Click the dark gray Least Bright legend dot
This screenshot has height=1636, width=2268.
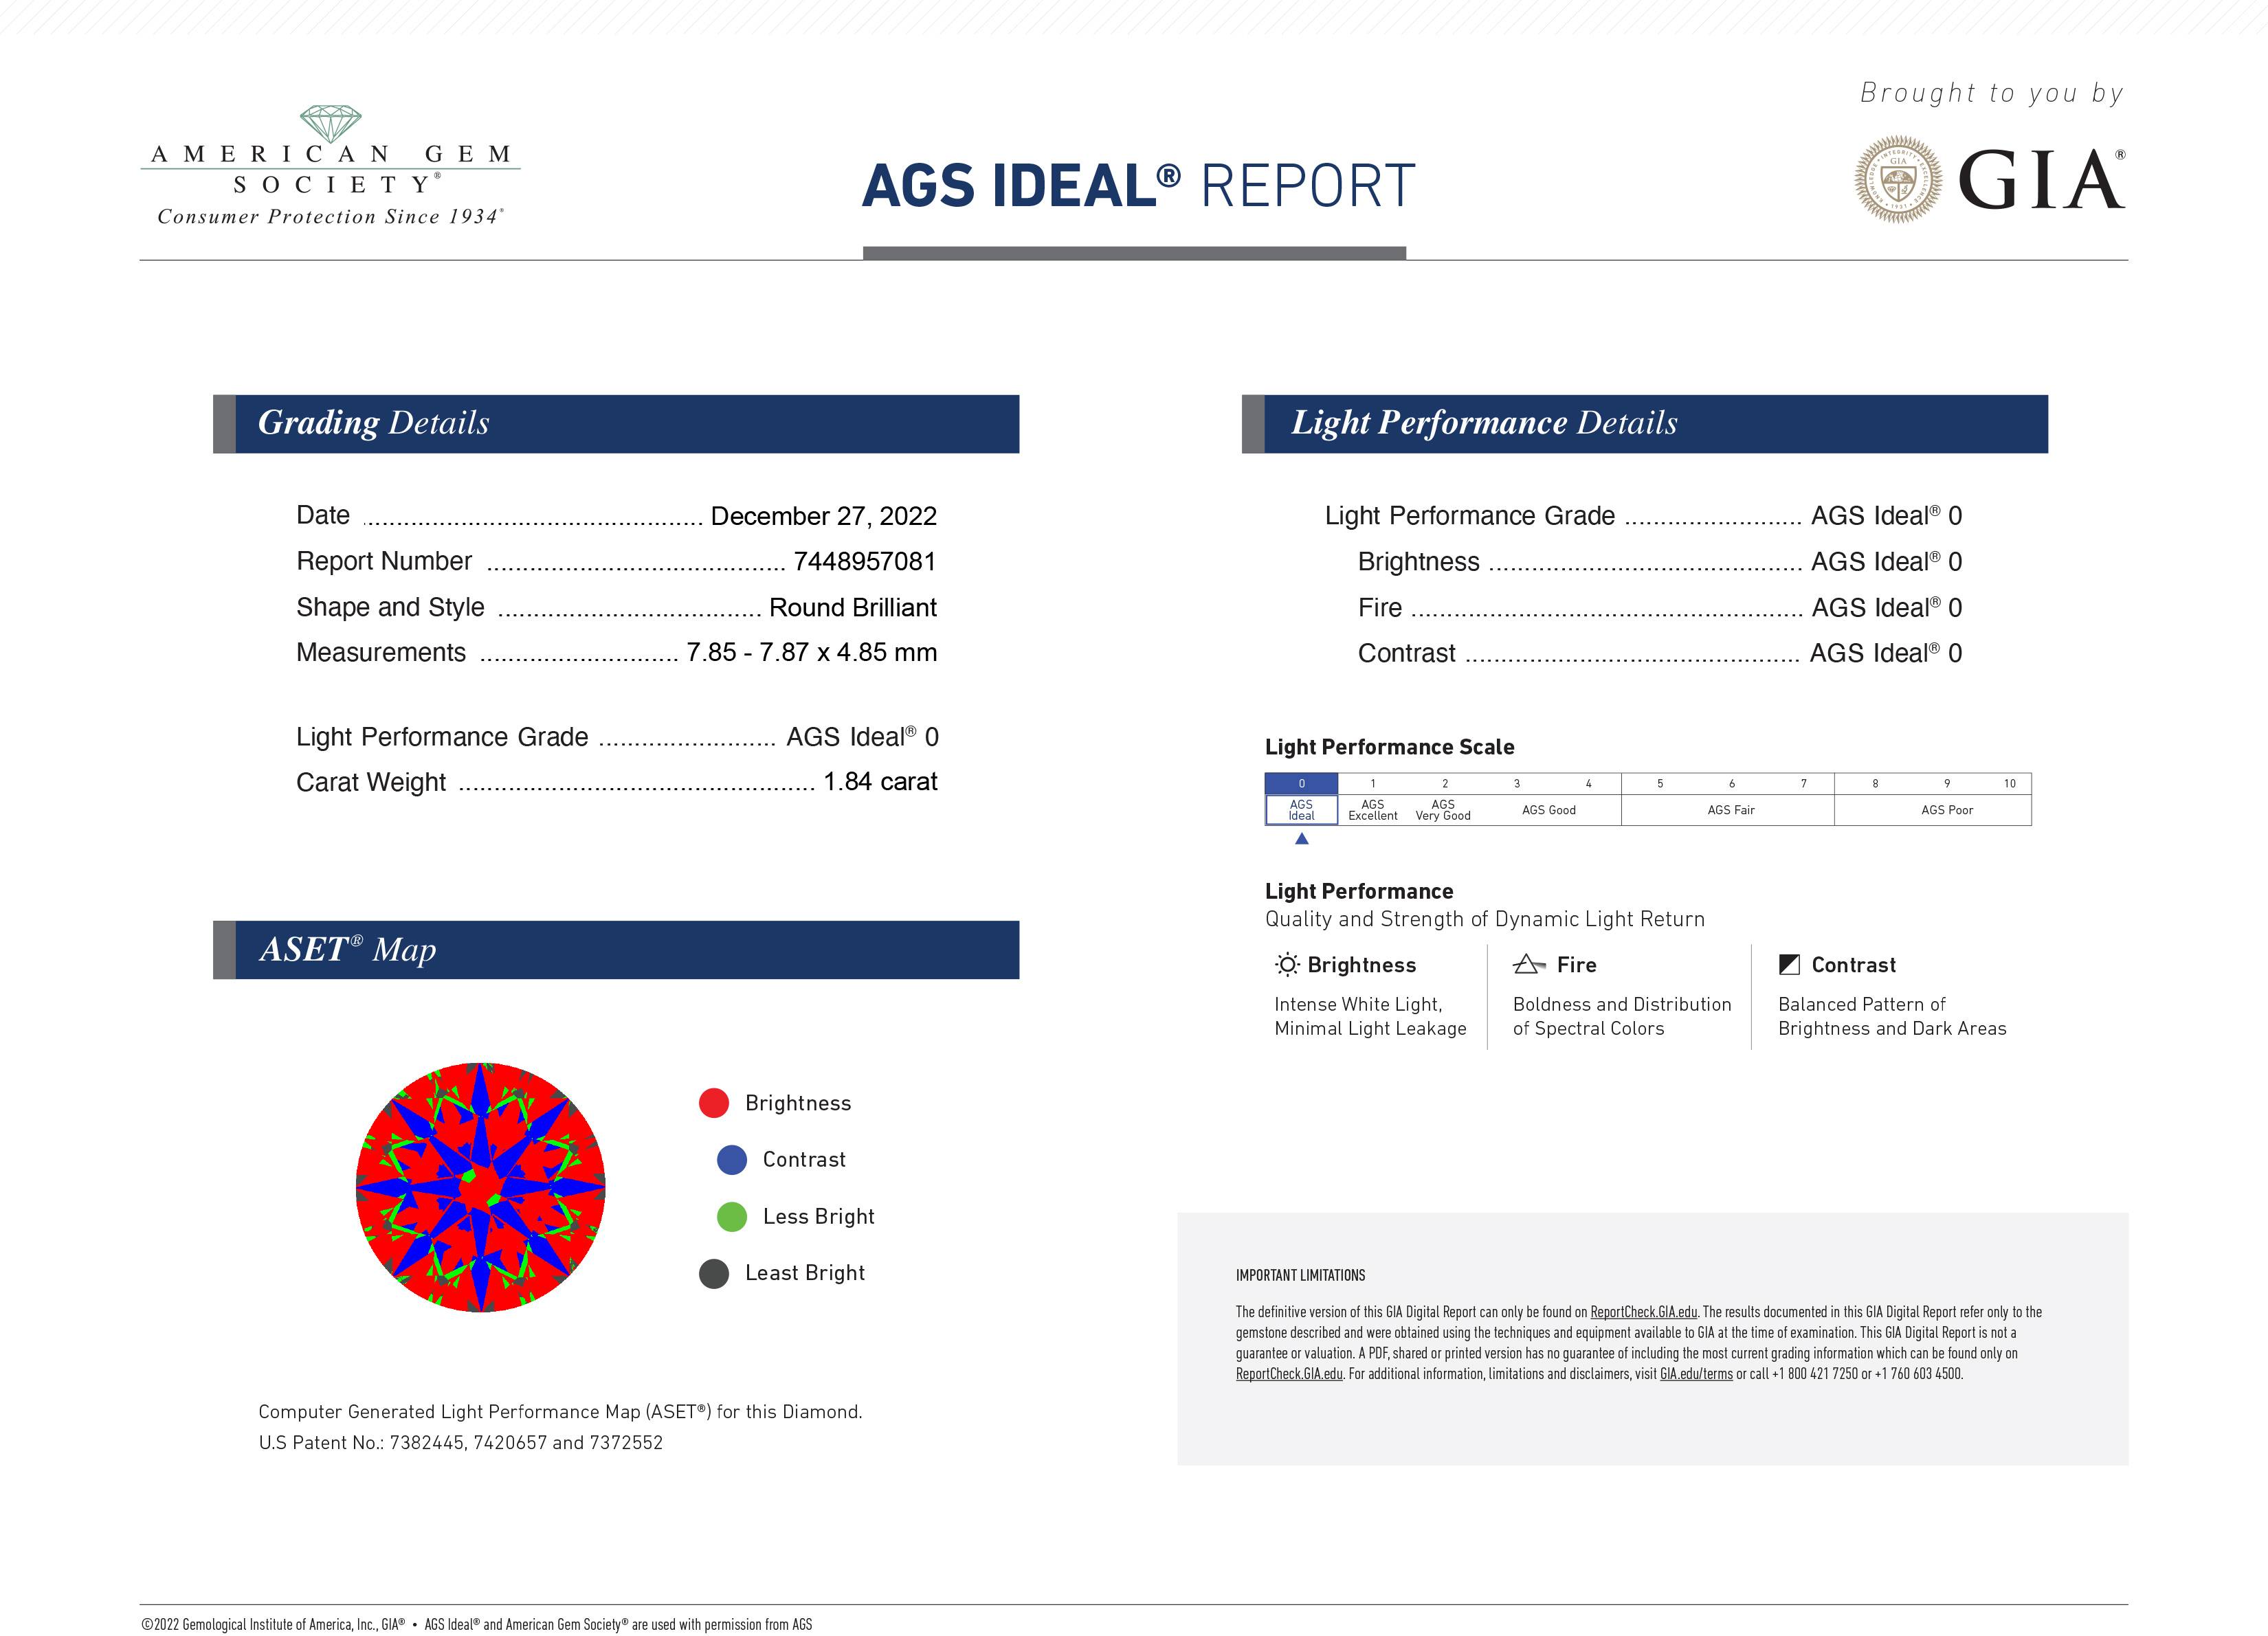(714, 1274)
